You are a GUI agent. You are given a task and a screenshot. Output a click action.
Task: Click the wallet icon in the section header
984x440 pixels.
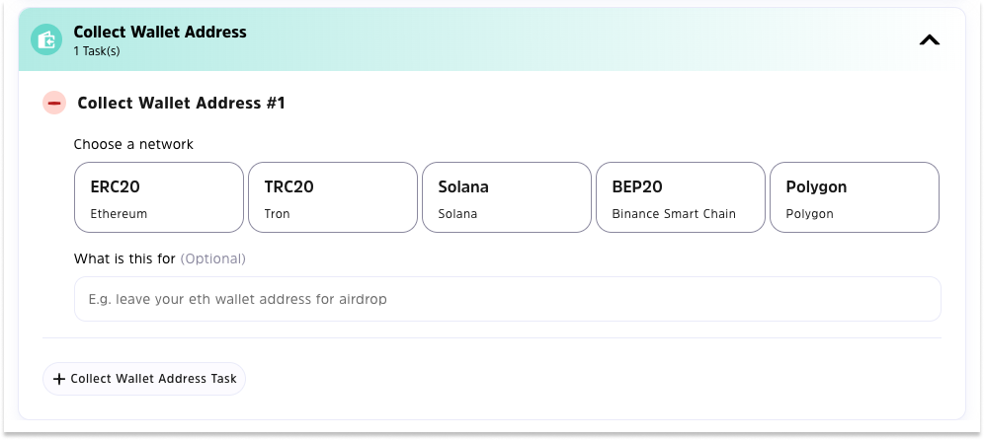pyautogui.click(x=46, y=39)
